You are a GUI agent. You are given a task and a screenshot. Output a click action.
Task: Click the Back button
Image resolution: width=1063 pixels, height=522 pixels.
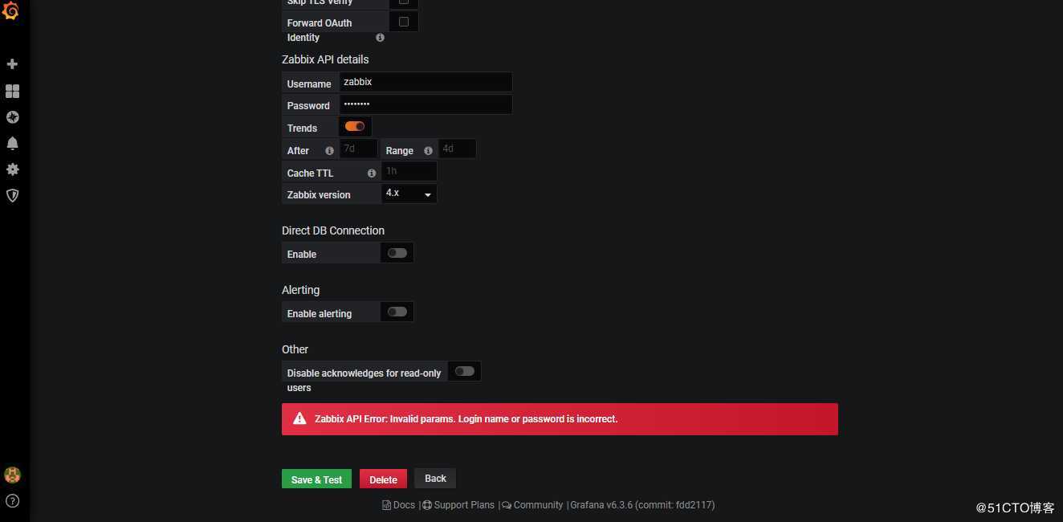tap(435, 478)
